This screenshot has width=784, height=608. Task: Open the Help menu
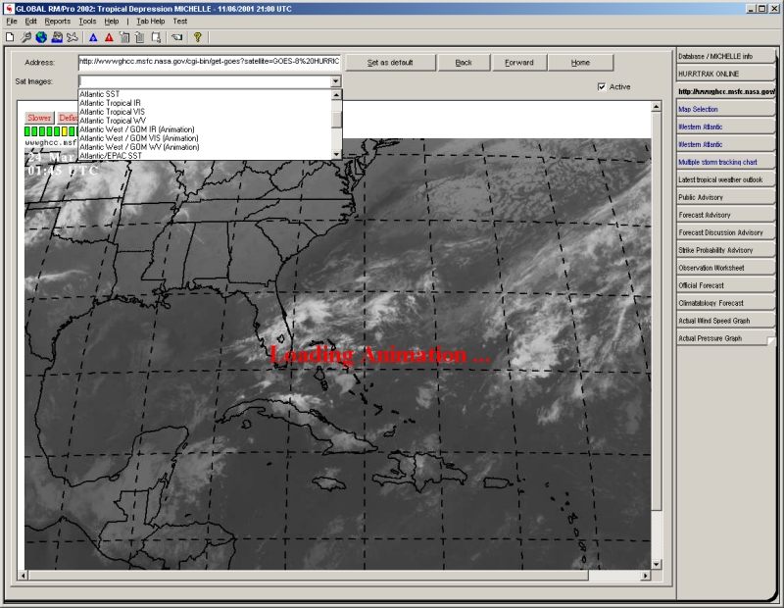click(x=112, y=22)
